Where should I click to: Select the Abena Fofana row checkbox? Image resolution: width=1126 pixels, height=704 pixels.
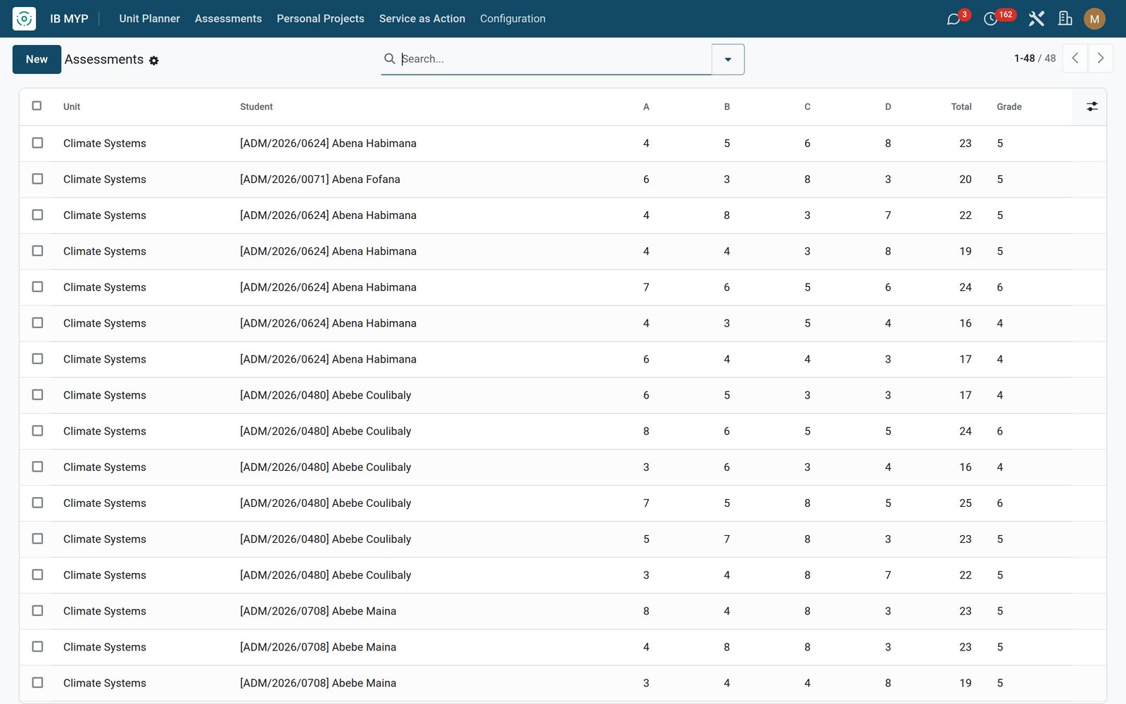pyautogui.click(x=37, y=179)
